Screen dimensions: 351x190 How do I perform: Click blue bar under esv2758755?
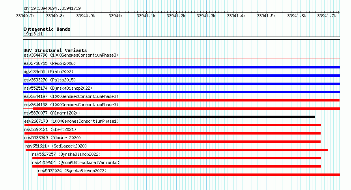pos(181,67)
